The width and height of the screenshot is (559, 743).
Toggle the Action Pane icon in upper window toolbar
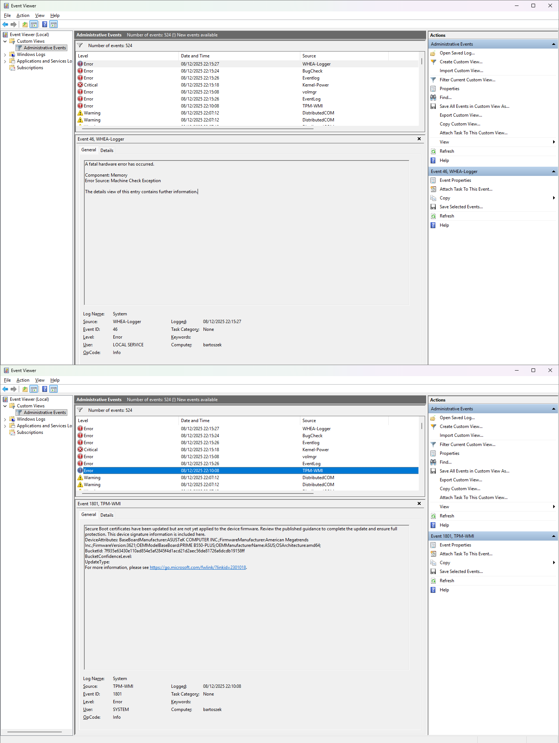(x=54, y=24)
